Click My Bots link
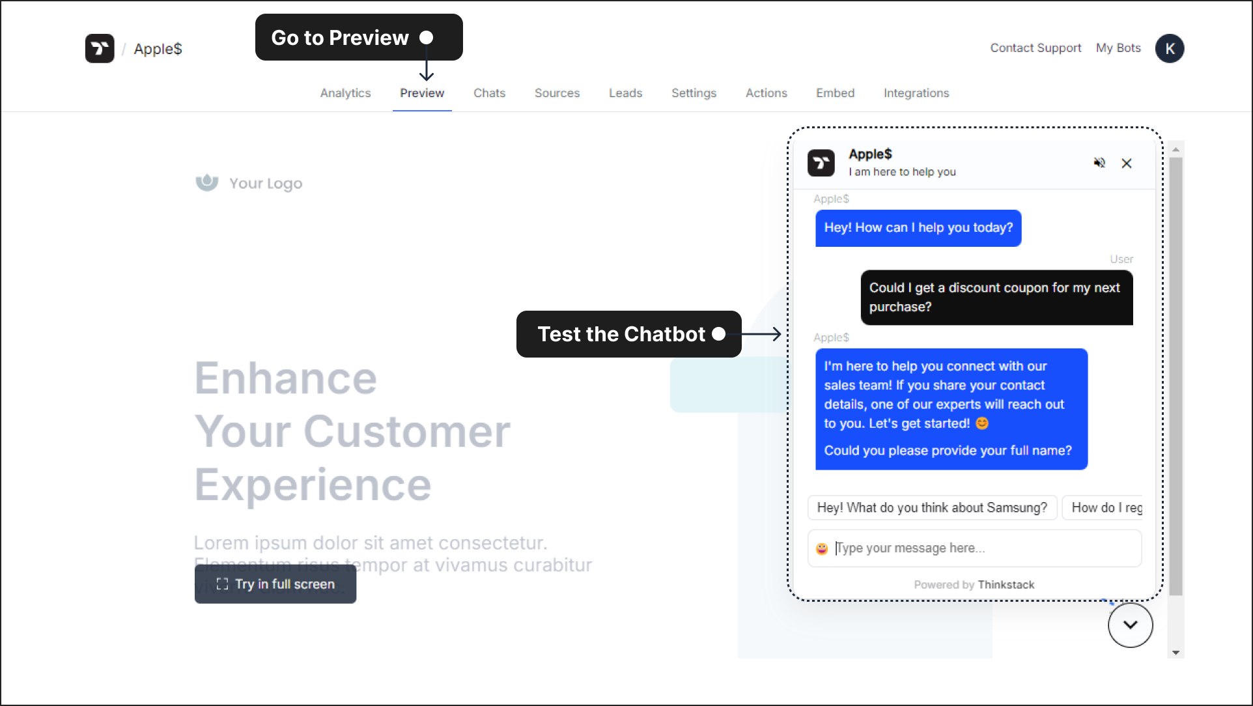Image resolution: width=1253 pixels, height=706 pixels. pos(1119,48)
